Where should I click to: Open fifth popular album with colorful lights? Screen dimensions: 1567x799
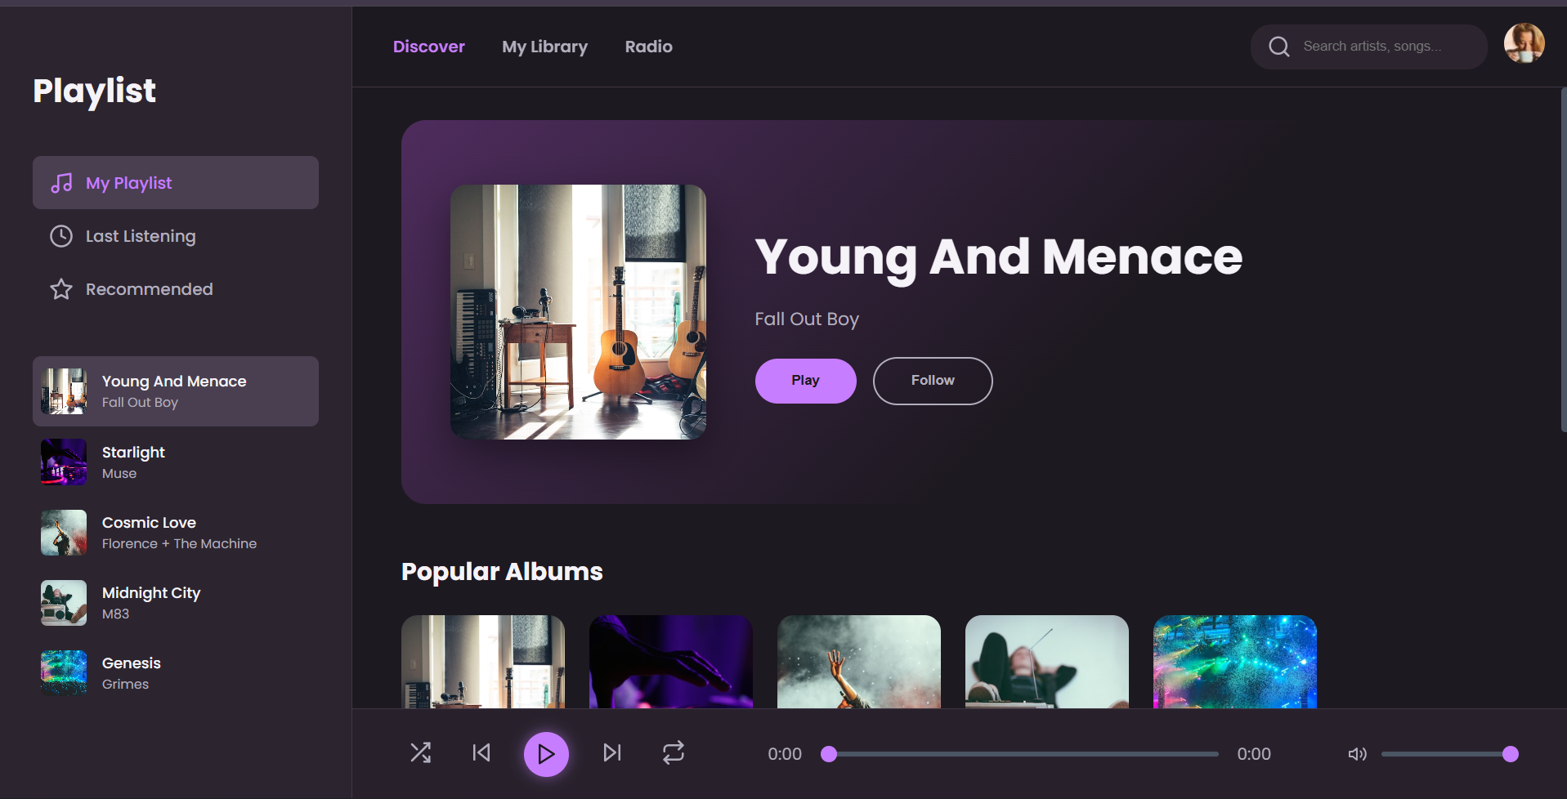coord(1235,662)
